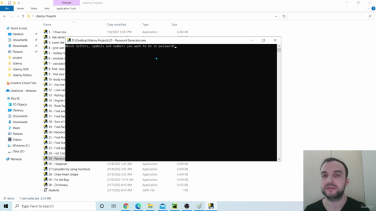This screenshot has width=376, height=211.
Task: Switch to Password Generator taskbar icon
Action: 211,206
